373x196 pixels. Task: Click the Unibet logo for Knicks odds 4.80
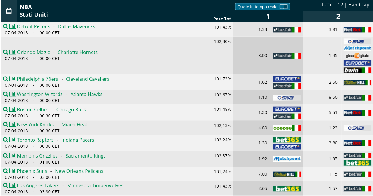287,128
